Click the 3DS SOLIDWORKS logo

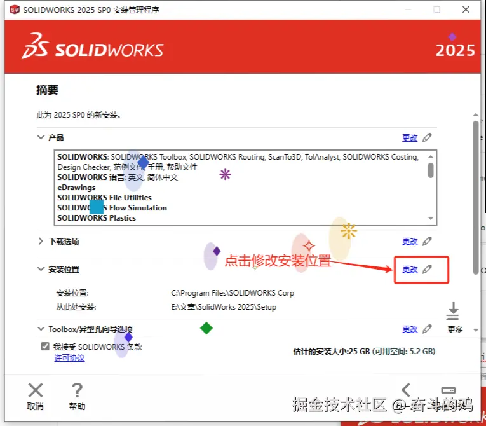93,46
